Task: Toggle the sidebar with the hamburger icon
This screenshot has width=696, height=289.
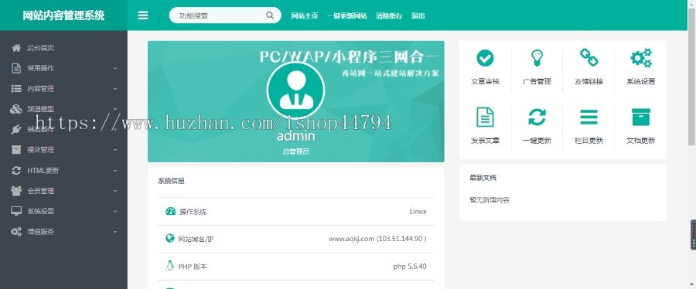Action: coord(143,15)
